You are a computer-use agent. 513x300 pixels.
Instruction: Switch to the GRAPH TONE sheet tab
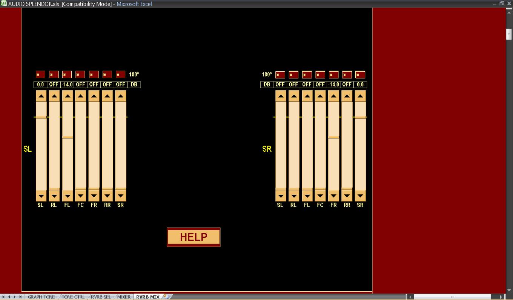click(41, 297)
